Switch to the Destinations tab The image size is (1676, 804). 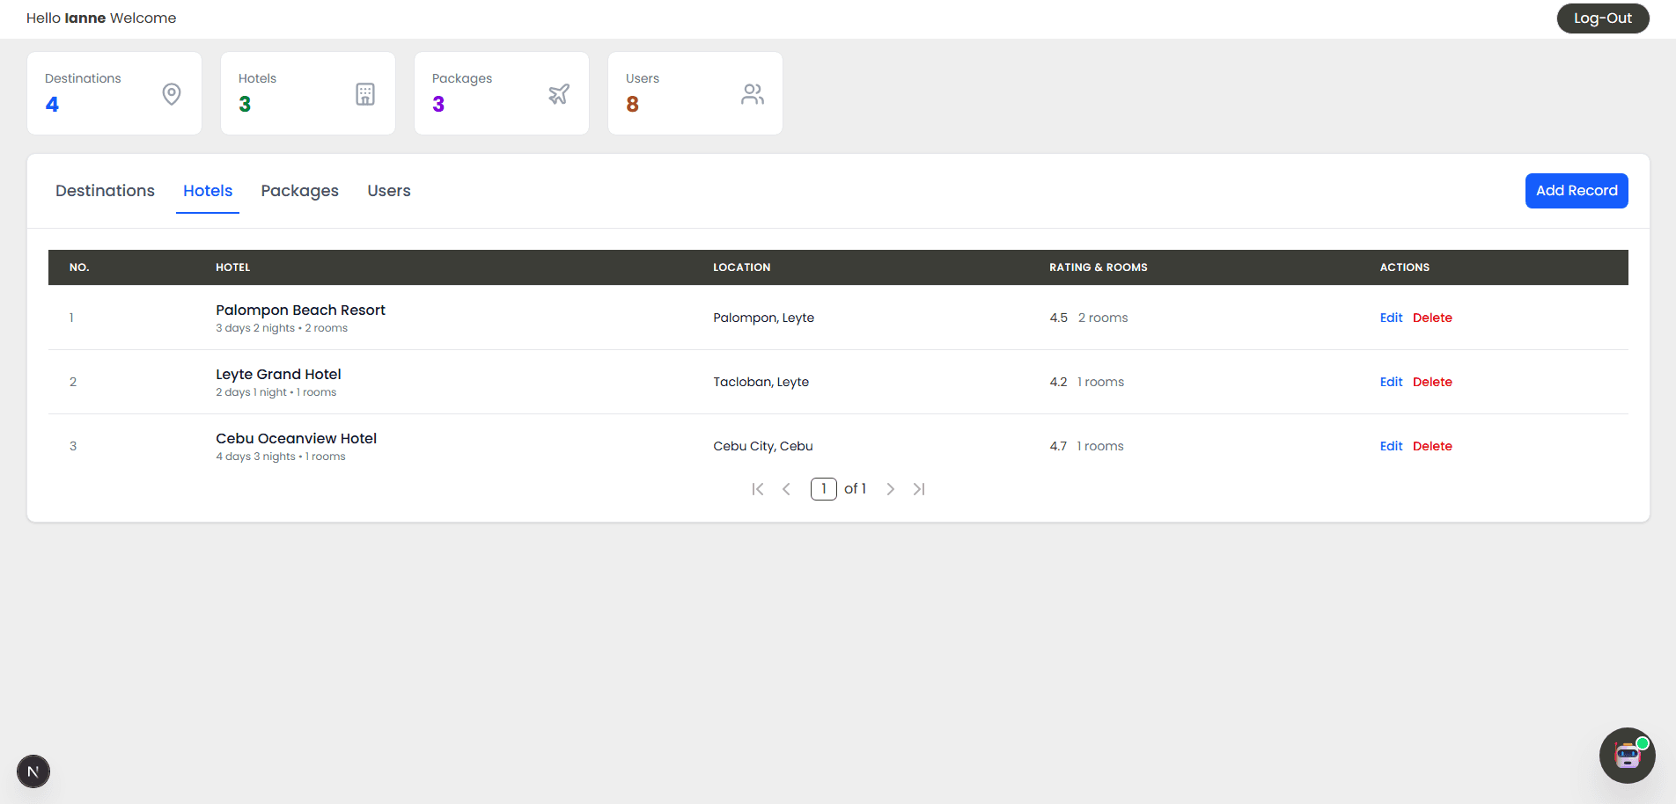pyautogui.click(x=105, y=191)
